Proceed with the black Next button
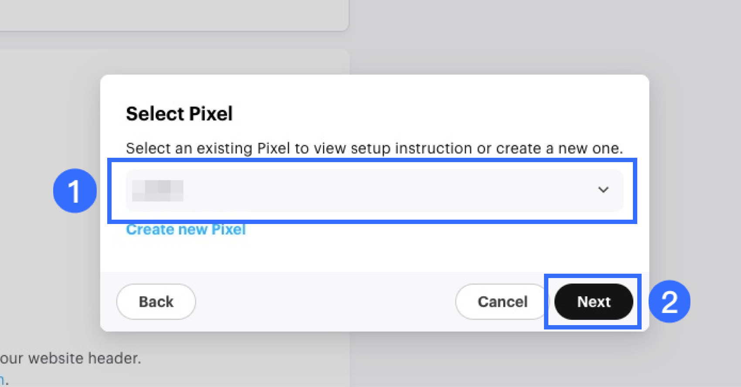The image size is (741, 387). (593, 302)
